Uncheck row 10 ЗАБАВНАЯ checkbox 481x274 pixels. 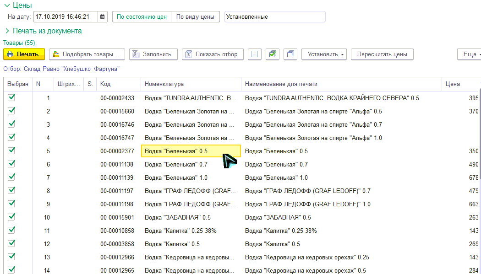click(x=11, y=217)
